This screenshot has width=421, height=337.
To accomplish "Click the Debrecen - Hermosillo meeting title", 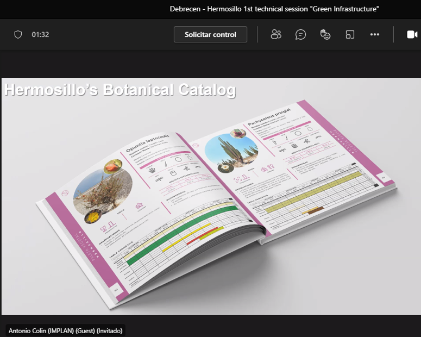I will (x=274, y=9).
